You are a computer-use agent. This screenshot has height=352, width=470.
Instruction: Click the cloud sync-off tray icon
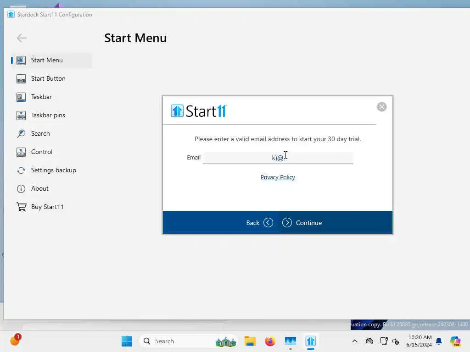point(369,341)
